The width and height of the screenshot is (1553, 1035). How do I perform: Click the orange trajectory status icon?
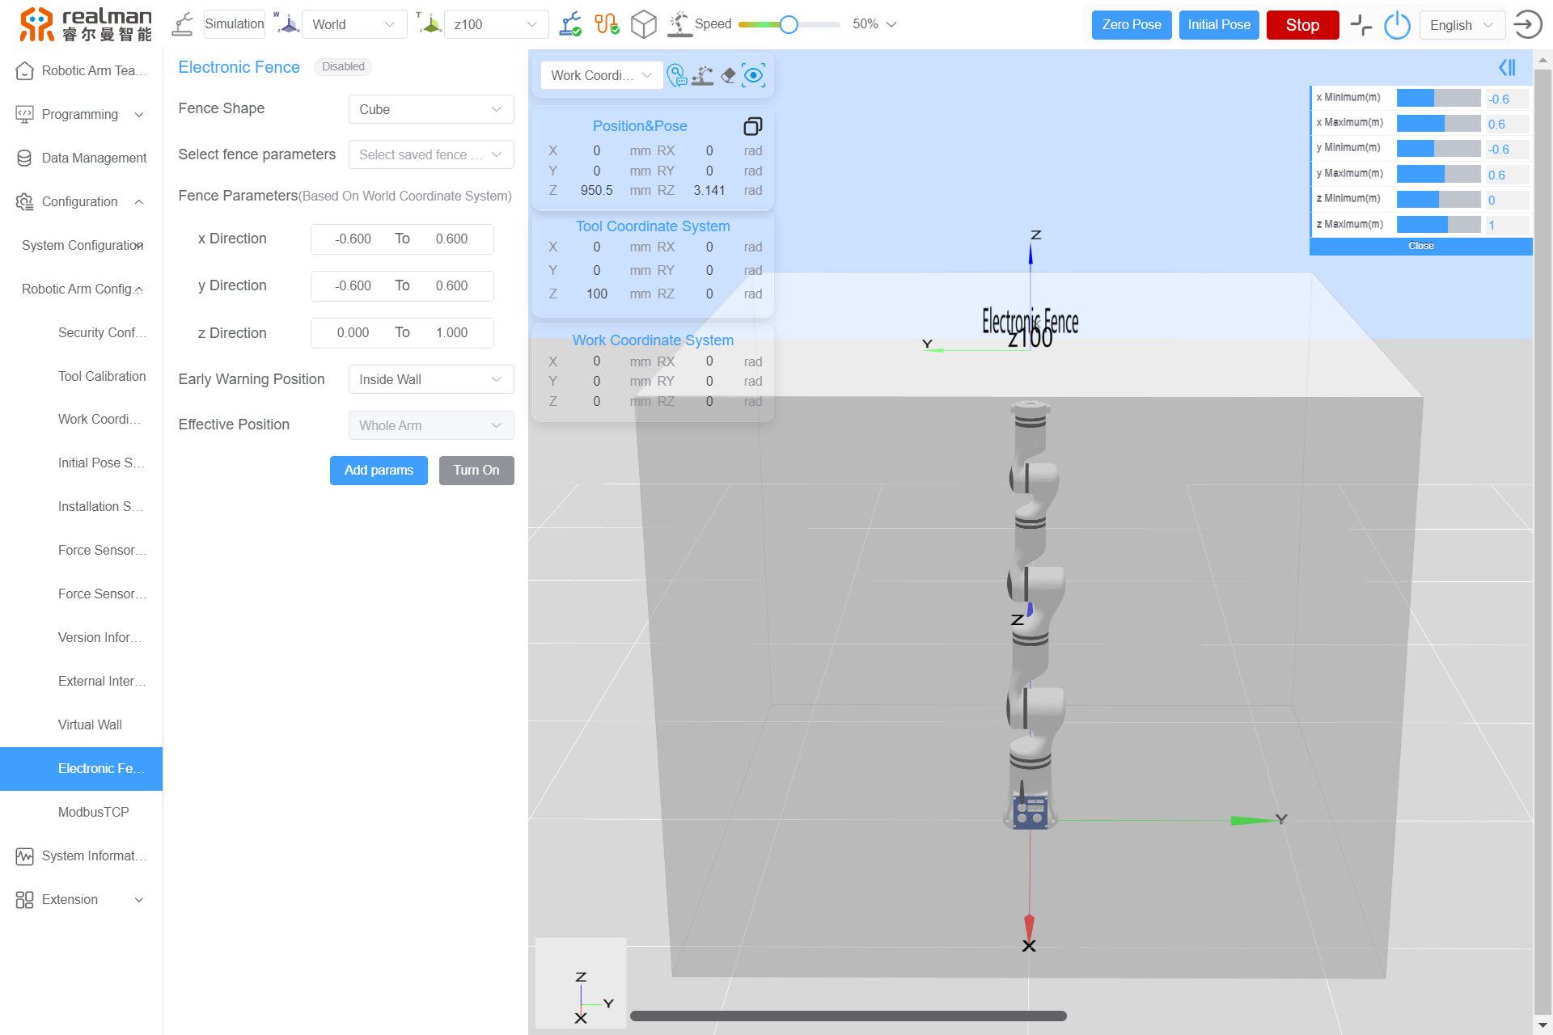coord(607,24)
